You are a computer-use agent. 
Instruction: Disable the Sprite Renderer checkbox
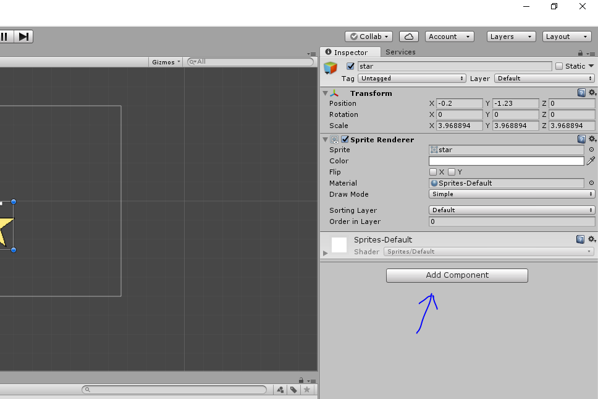tap(345, 139)
